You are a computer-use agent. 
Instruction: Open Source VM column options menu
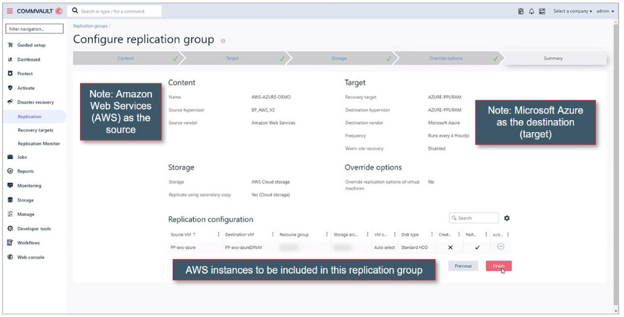219,234
